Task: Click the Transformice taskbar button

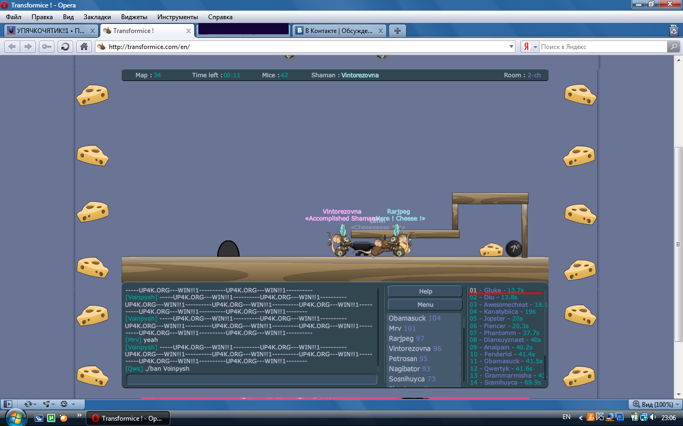Action: [x=128, y=418]
